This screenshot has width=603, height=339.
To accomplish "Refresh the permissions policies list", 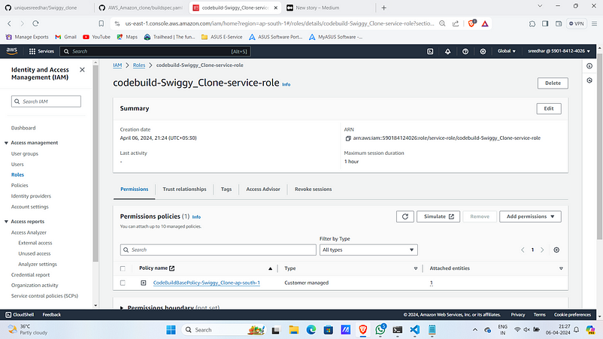I will pos(405,216).
